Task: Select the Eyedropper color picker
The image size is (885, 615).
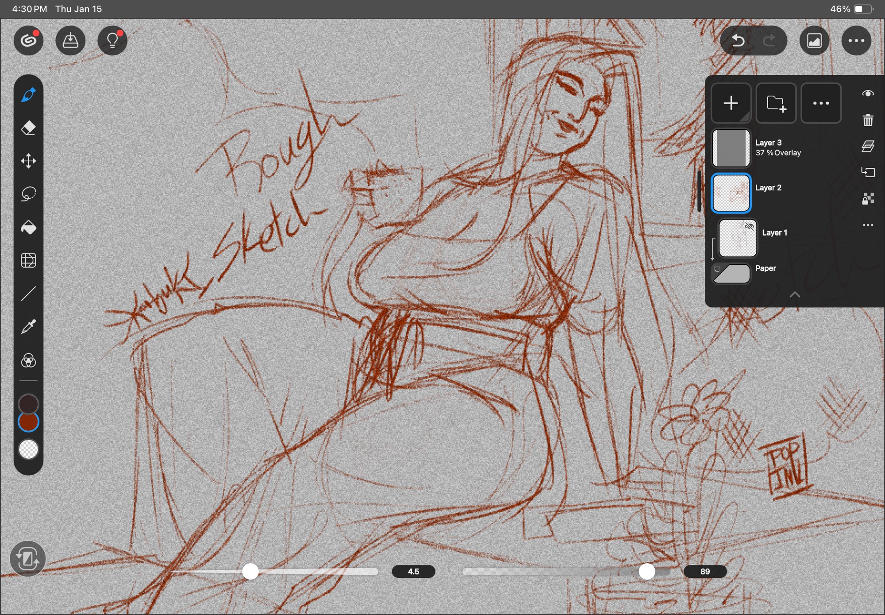Action: [28, 327]
